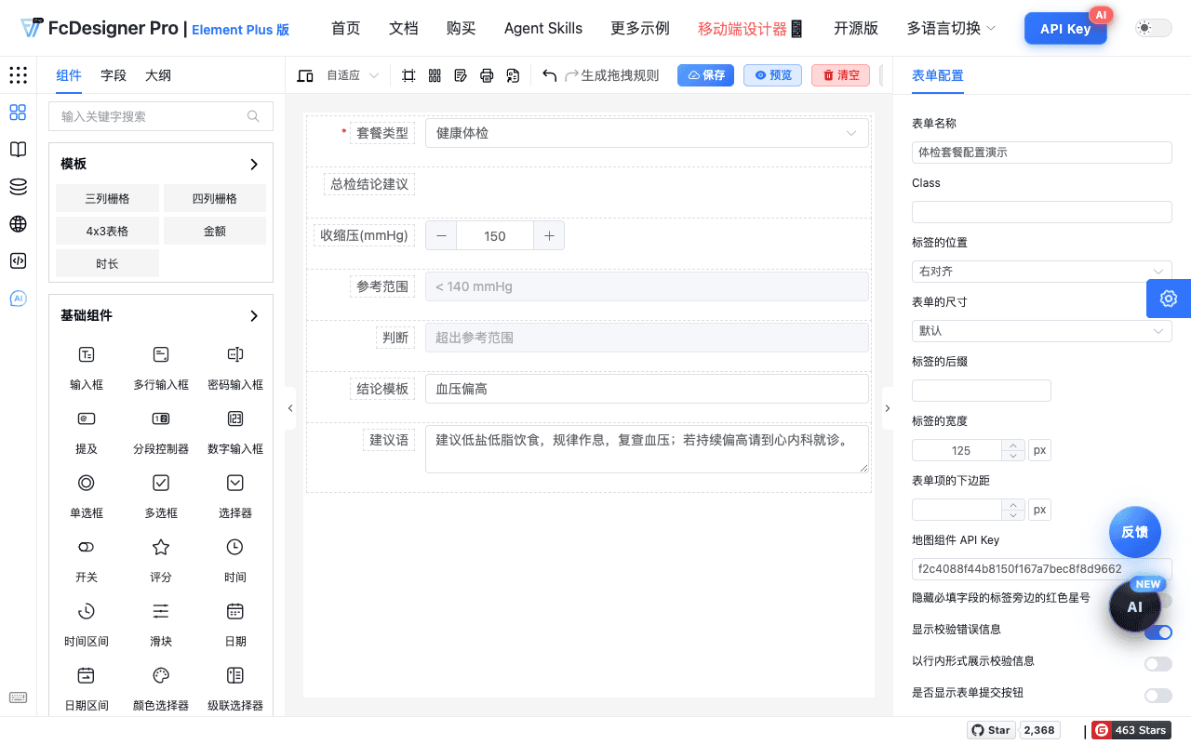The height and width of the screenshot is (744, 1191).
Task: Open the globe icon in left sidebar
Action: [x=18, y=224]
